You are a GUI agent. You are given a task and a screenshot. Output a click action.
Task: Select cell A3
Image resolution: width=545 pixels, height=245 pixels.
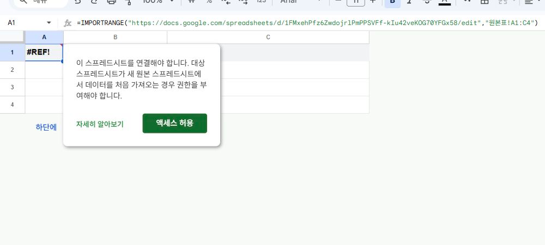(44, 87)
